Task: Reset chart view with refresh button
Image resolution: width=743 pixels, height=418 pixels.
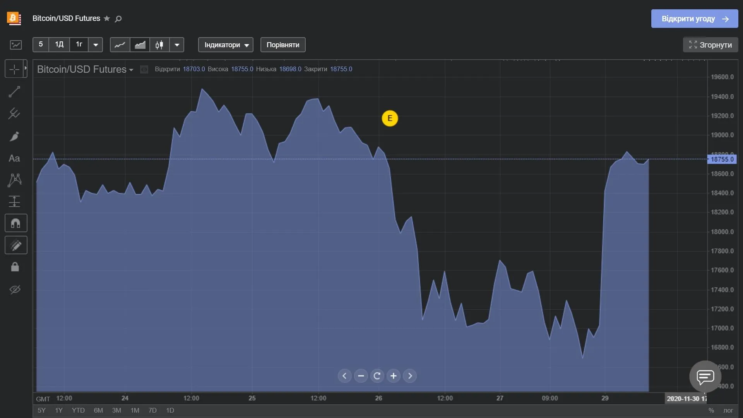Action: [377, 376]
